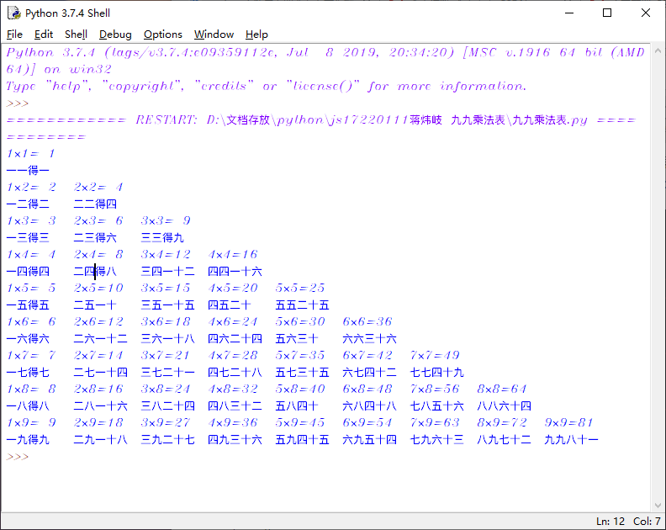
Task: Click the 'Type "help"' information line
Action: pyautogui.click(x=267, y=87)
